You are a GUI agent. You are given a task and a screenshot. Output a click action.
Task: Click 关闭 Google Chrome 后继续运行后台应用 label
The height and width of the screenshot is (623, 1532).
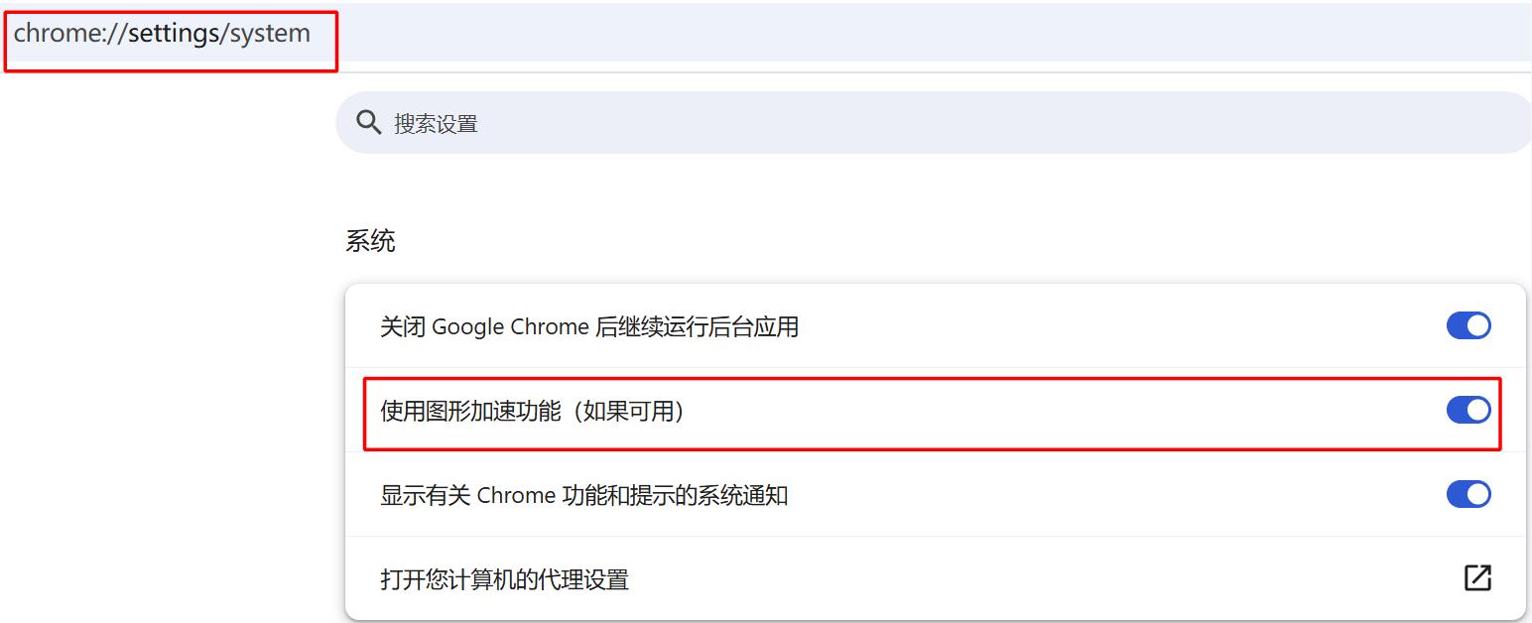pos(589,326)
